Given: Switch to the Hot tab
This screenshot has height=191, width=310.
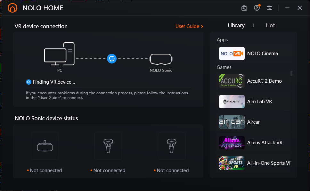Looking at the screenshot, I should pos(270,25).
